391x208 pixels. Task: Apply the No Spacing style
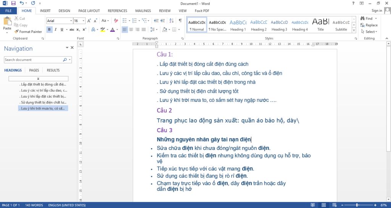pyautogui.click(x=217, y=25)
